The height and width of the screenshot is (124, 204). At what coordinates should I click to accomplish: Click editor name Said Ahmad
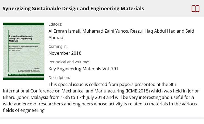(x=121, y=34)
